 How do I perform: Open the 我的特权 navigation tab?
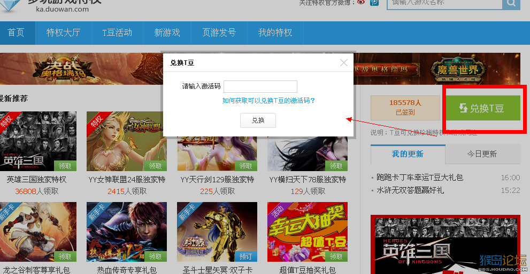coord(275,33)
